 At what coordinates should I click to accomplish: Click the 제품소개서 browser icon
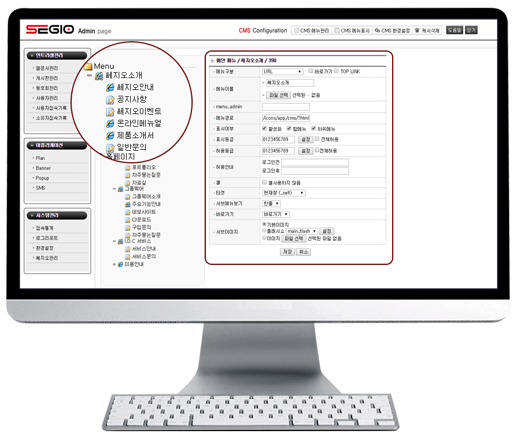(110, 135)
